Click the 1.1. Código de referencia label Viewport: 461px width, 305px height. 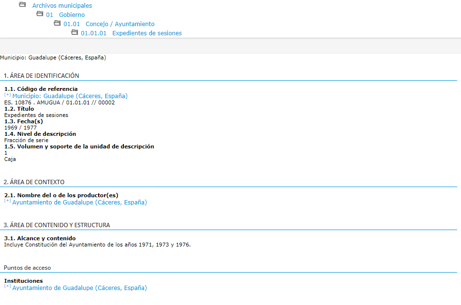[x=41, y=89]
